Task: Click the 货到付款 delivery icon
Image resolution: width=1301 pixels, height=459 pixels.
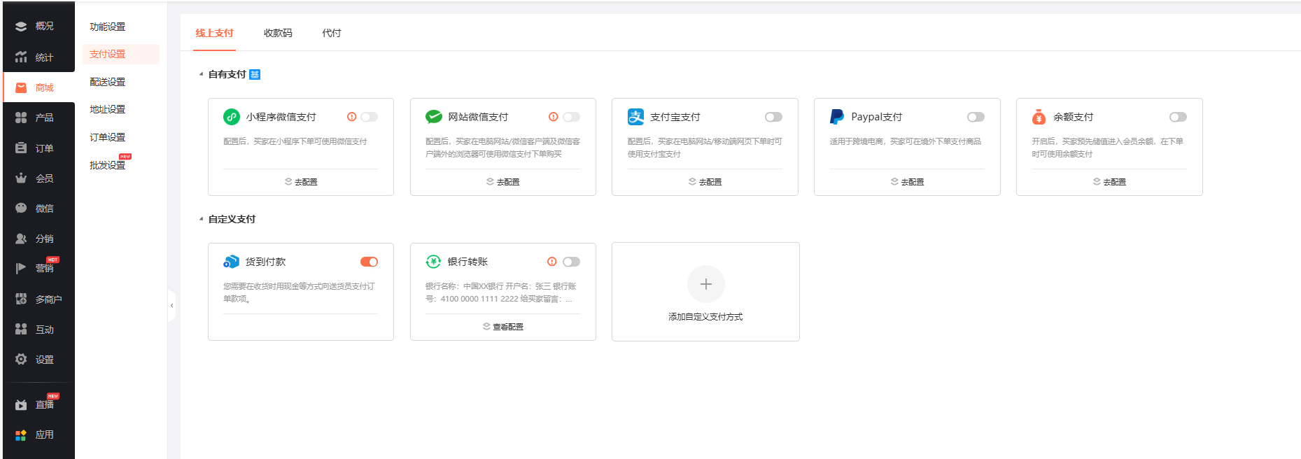Action: pyautogui.click(x=232, y=262)
